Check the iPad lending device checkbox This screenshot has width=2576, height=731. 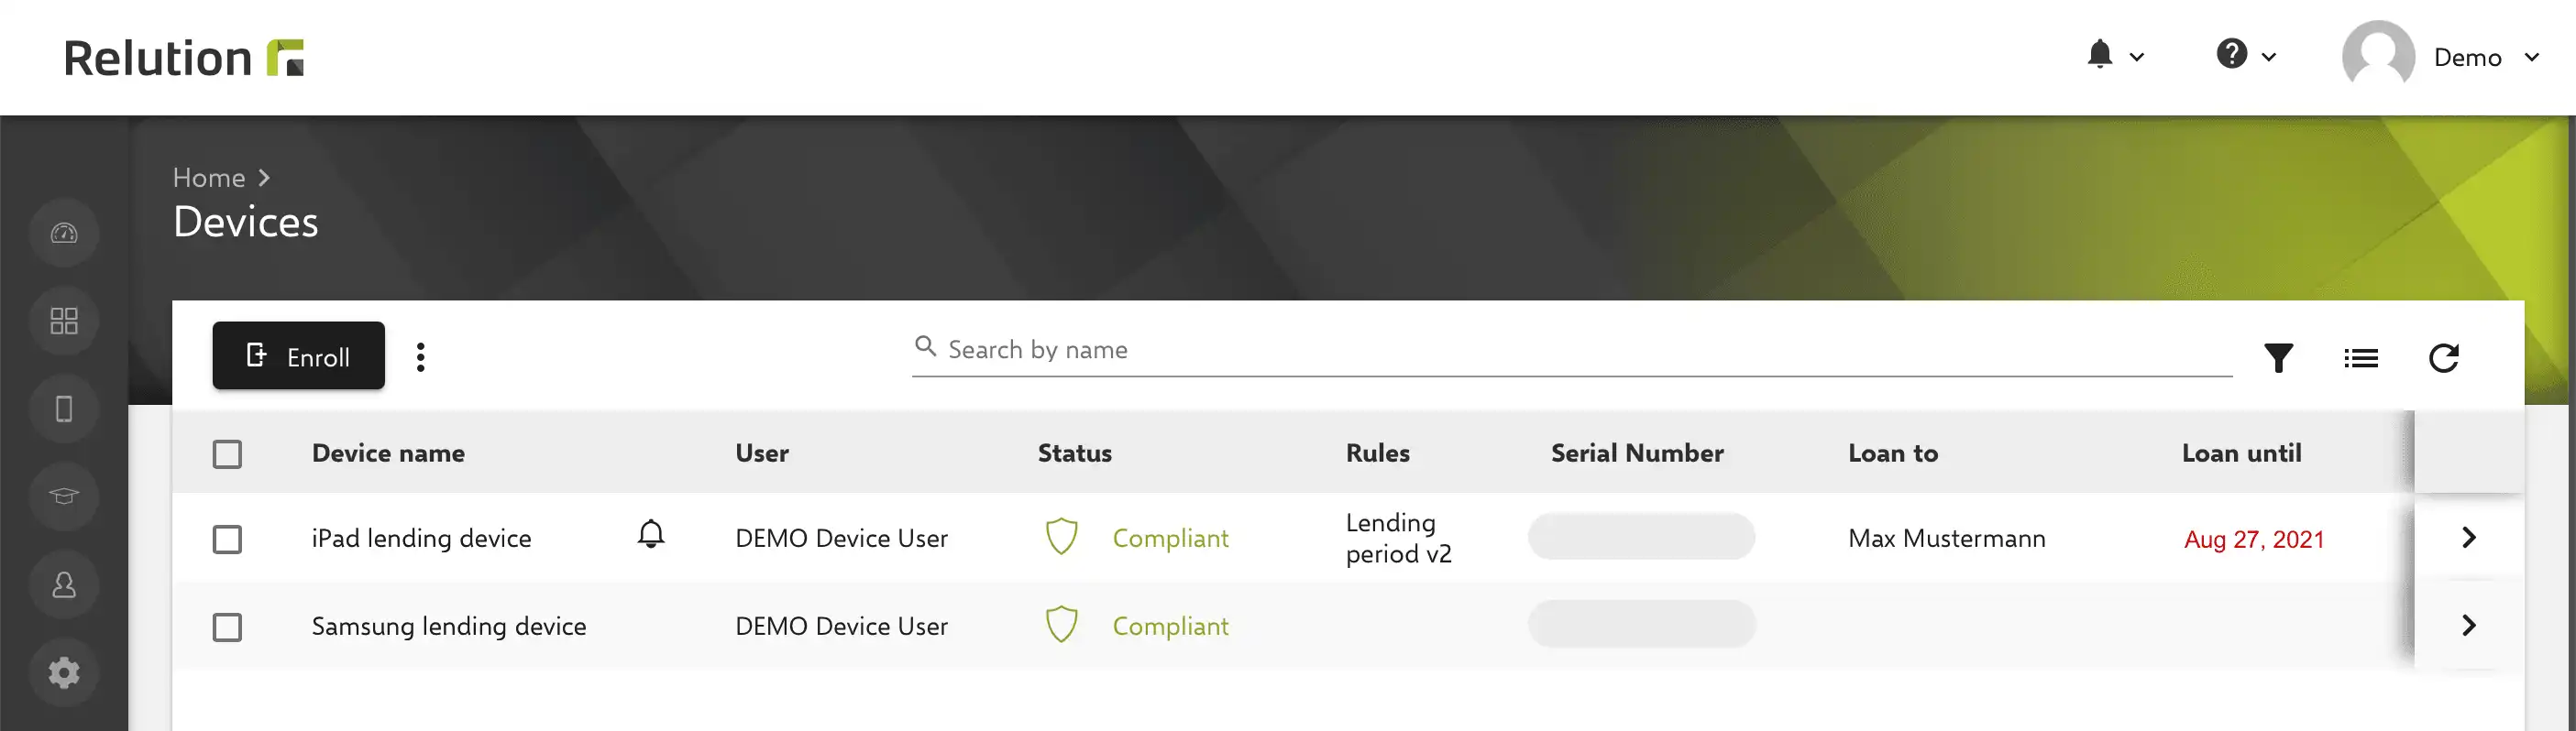227,540
